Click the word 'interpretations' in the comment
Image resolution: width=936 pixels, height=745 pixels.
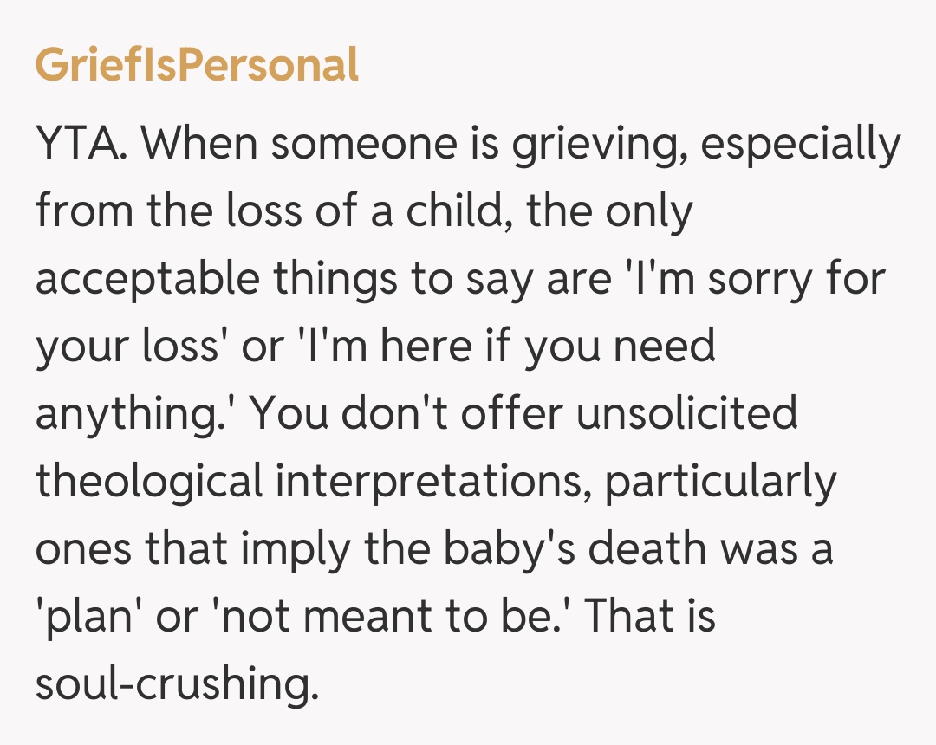tap(432, 480)
